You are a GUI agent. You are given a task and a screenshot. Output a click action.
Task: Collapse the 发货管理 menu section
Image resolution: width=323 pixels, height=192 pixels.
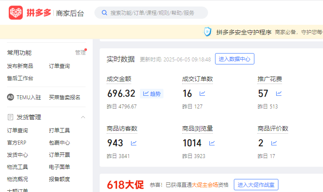83,117
